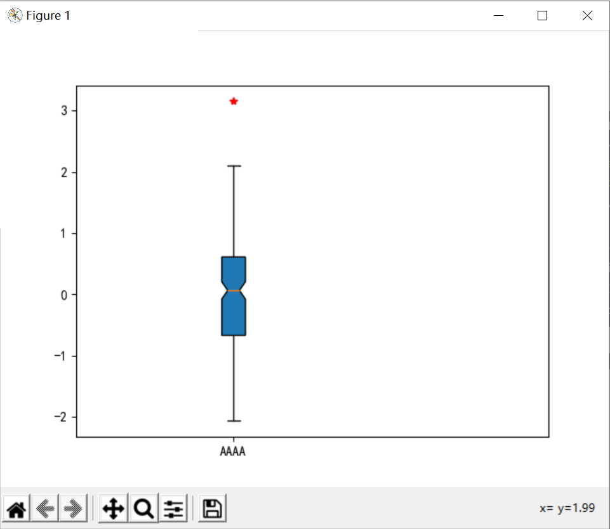Click the Save figure icon
610x529 pixels.
tap(211, 507)
